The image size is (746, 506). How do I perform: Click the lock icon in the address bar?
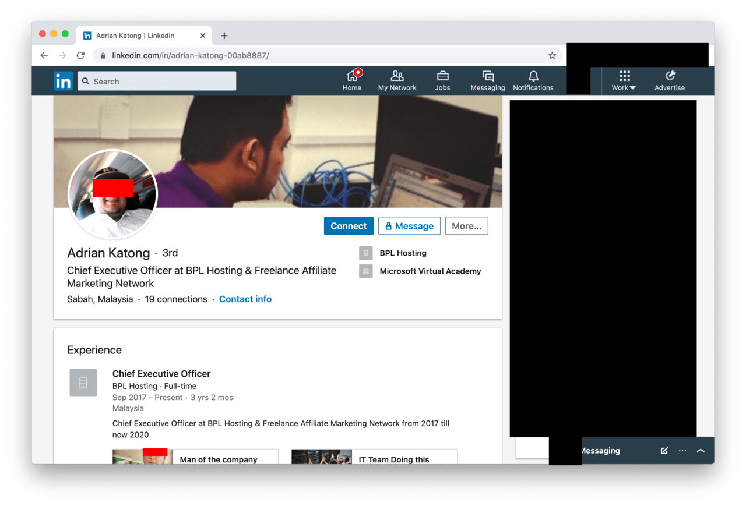coord(103,55)
